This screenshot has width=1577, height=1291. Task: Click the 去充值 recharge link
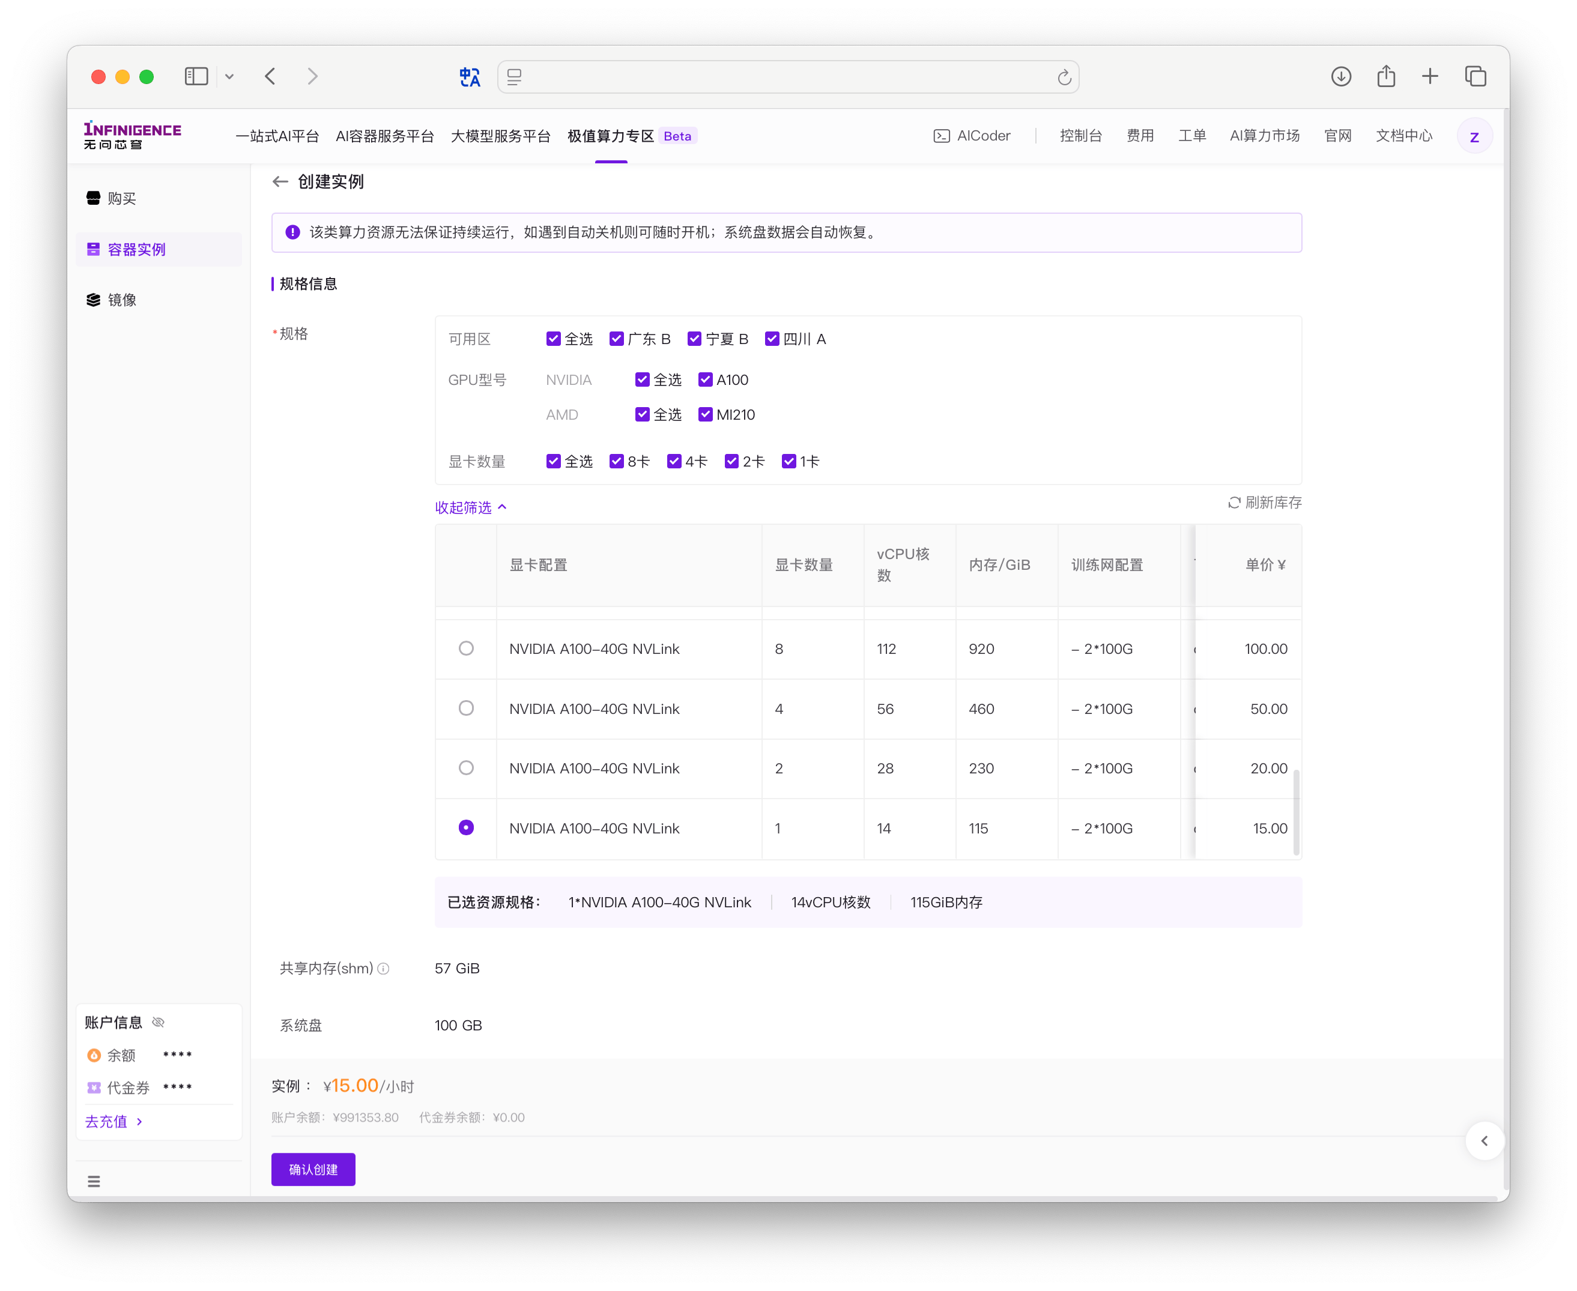click(x=114, y=1122)
